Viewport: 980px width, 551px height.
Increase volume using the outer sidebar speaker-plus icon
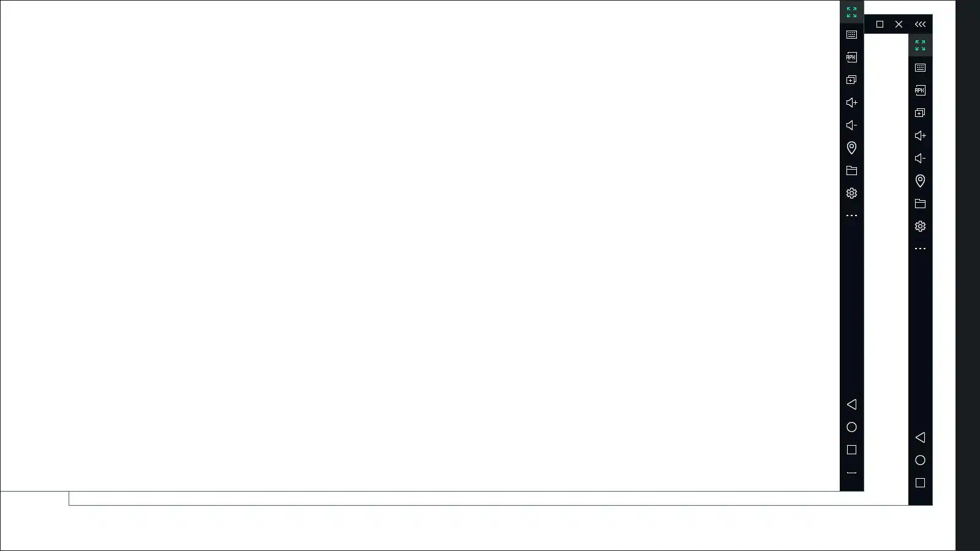920,136
